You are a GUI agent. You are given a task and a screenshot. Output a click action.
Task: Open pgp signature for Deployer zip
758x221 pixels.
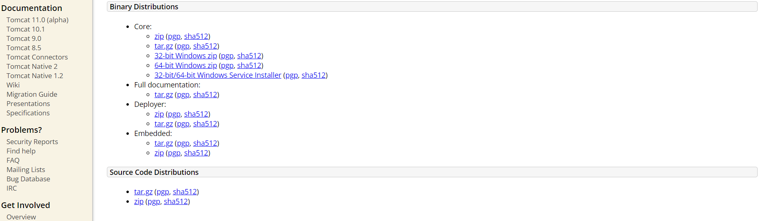(x=174, y=114)
